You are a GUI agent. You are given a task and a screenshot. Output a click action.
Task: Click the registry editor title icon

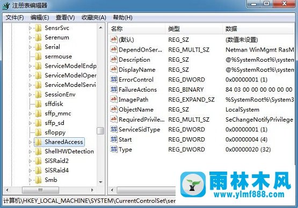click(x=6, y=5)
